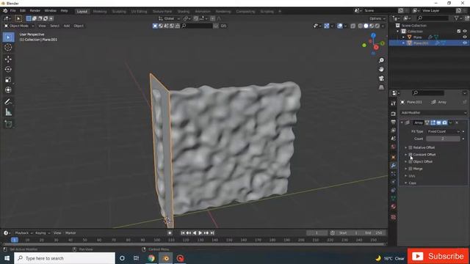Screen dimensions: 470x264
Task: Select the Add Cube tool
Action: point(8,124)
